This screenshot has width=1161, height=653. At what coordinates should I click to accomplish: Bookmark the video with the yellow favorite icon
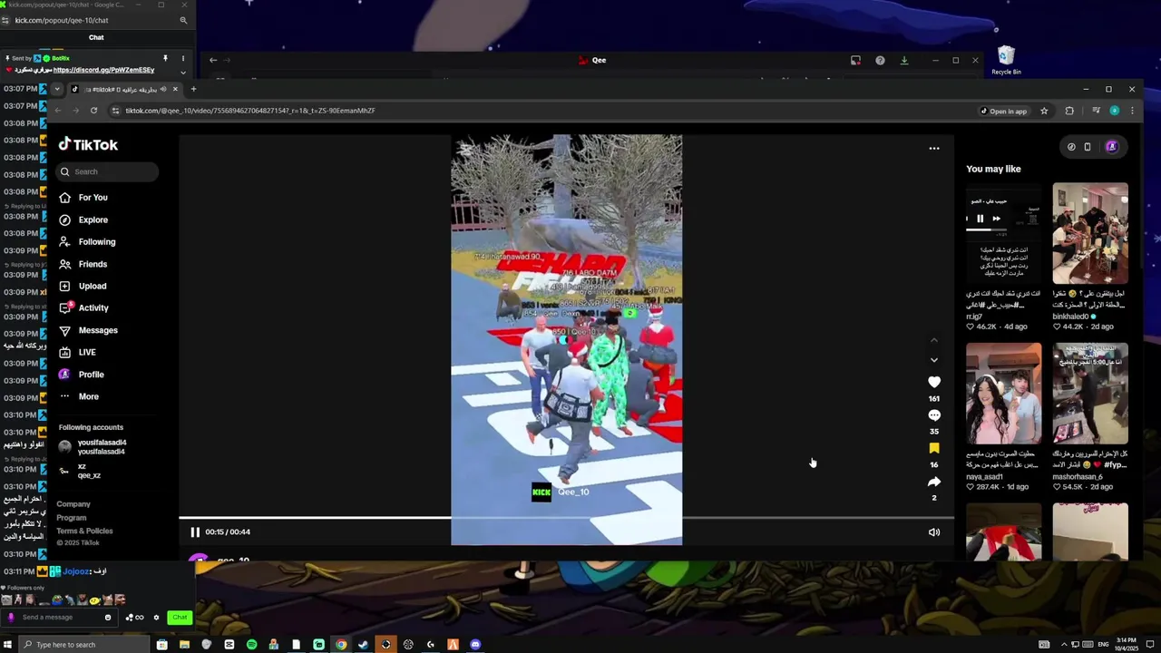934,448
